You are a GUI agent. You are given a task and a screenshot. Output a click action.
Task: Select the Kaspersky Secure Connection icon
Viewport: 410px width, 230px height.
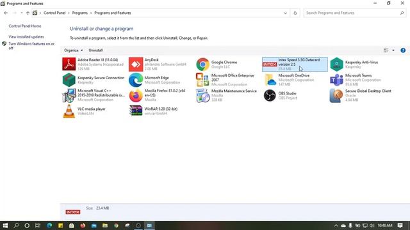coord(69,80)
